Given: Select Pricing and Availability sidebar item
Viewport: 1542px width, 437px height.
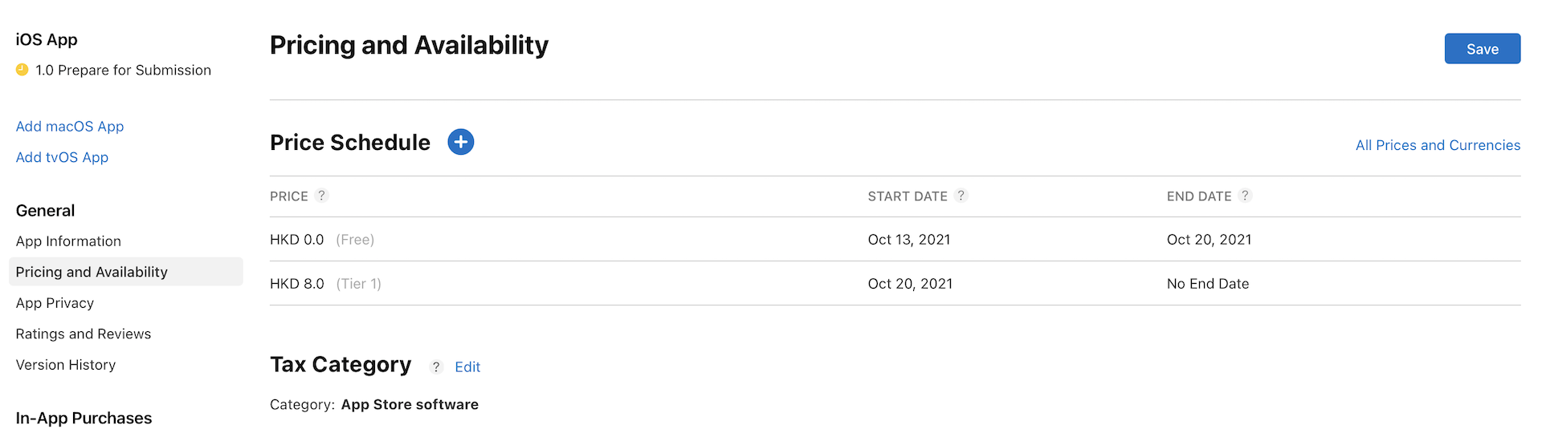Looking at the screenshot, I should pyautogui.click(x=92, y=272).
